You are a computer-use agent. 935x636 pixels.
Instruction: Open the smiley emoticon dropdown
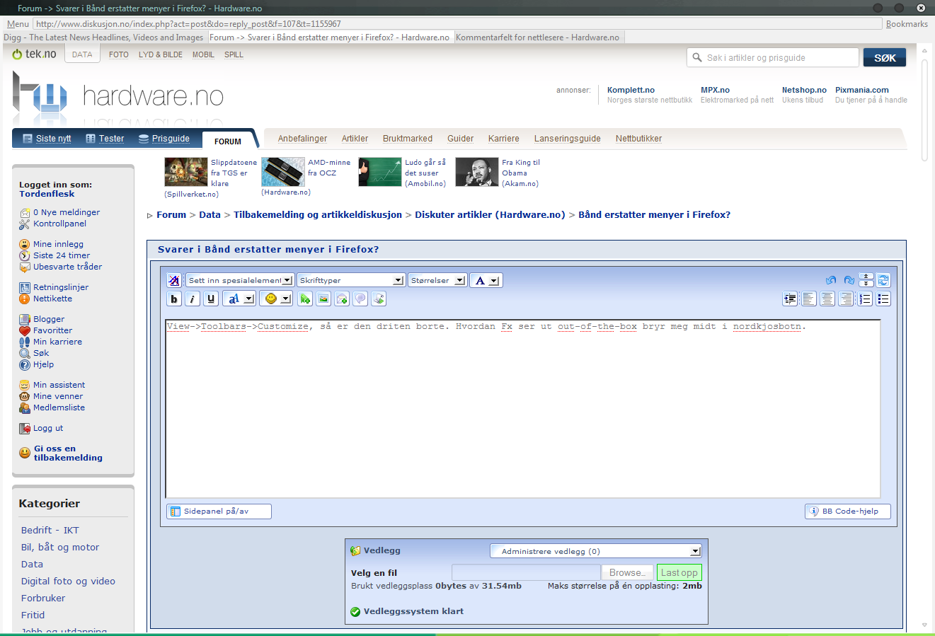(x=276, y=299)
